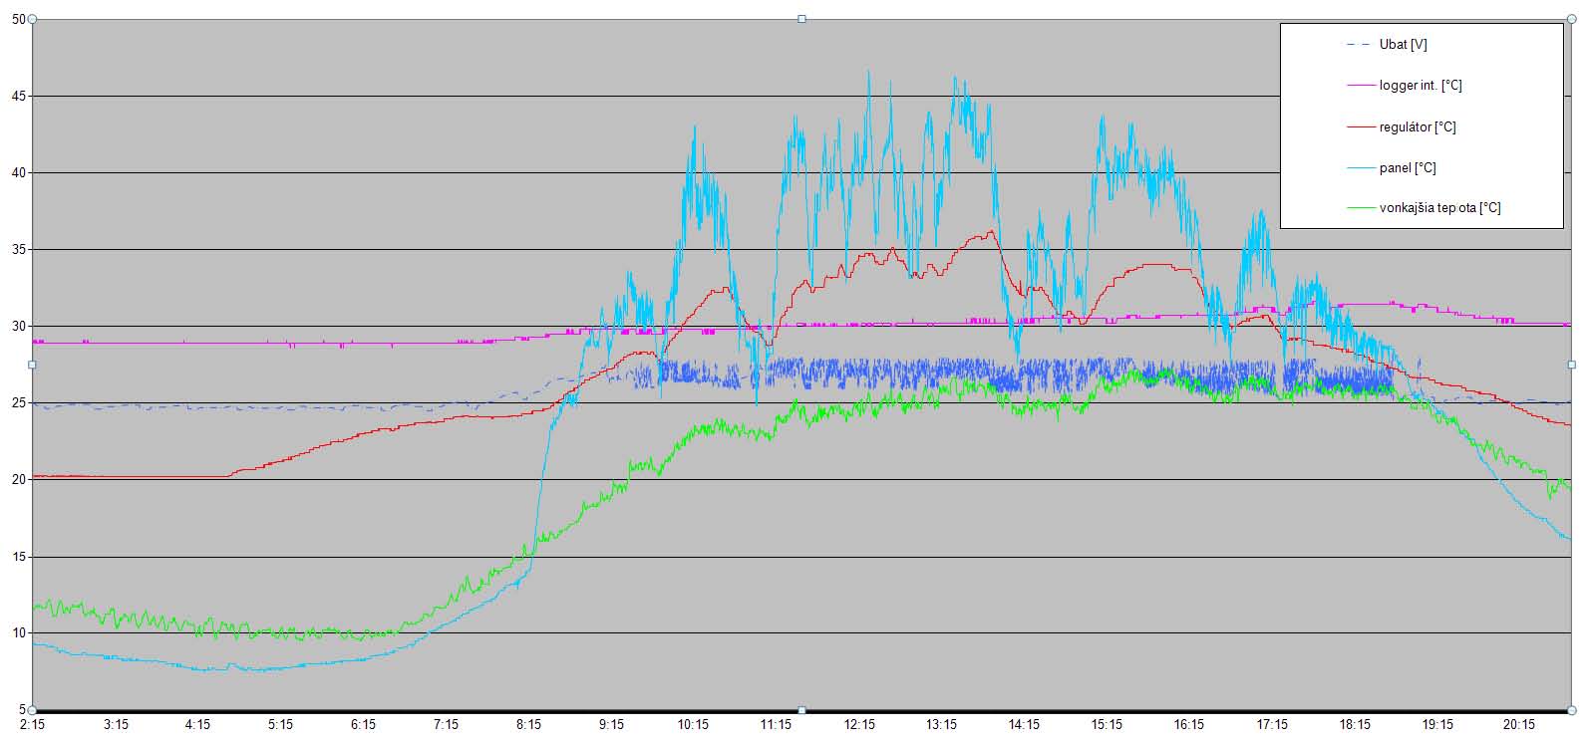Click the '9:15' time-axis label
The image size is (1589, 744).
click(x=611, y=725)
